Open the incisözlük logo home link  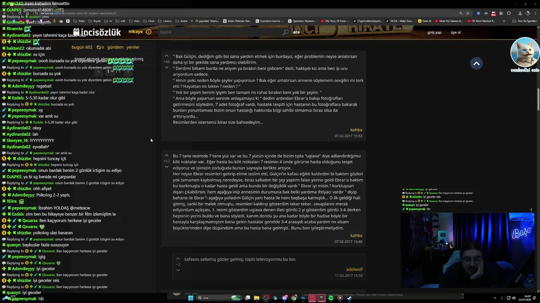97,32
